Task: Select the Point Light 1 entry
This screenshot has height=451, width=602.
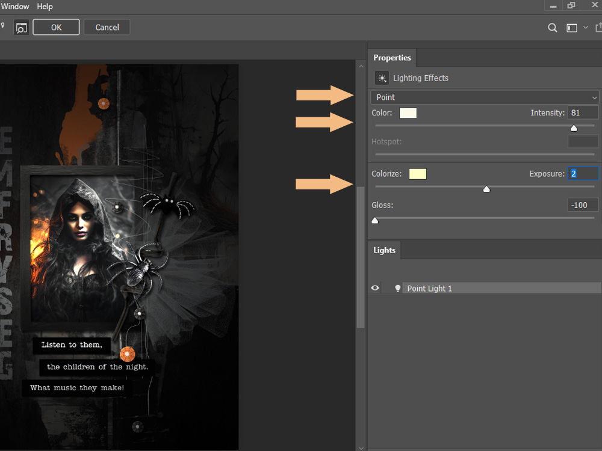Action: coord(429,288)
